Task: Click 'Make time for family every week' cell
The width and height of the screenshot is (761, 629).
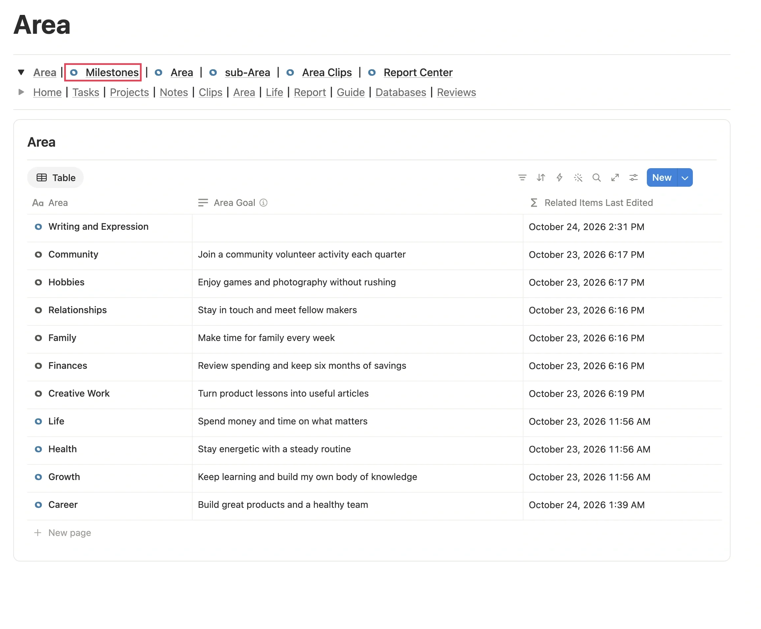Action: [358, 340]
